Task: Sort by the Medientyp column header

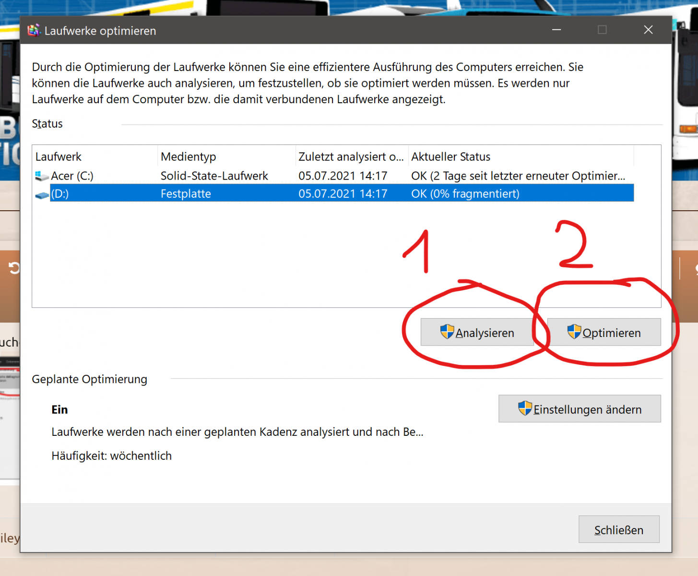Action: [188, 157]
